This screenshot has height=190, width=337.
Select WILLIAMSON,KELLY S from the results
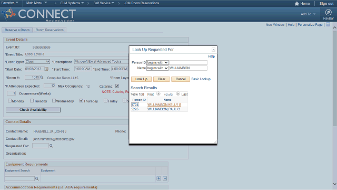(x=164, y=104)
